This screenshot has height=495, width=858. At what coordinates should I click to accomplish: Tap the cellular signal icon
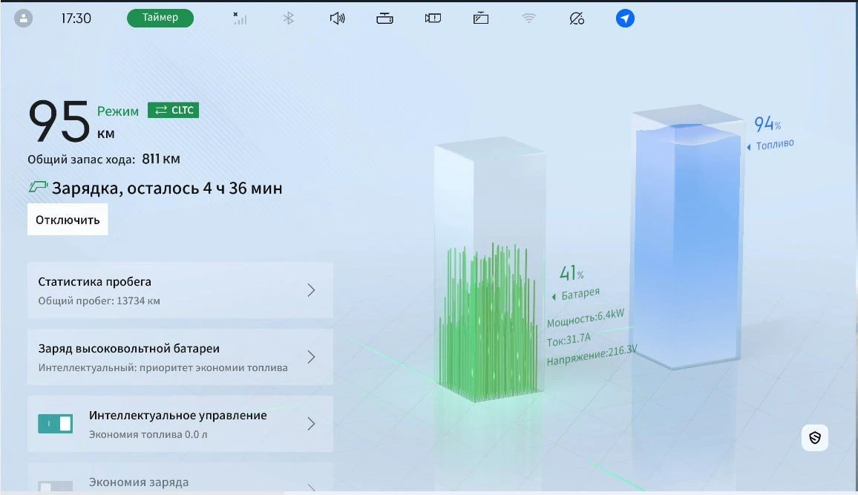[240, 18]
